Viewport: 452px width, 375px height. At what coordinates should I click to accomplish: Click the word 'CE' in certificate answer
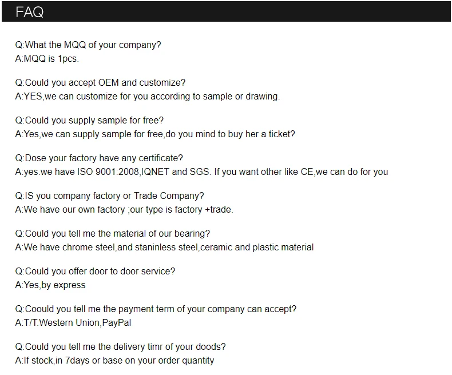point(307,172)
